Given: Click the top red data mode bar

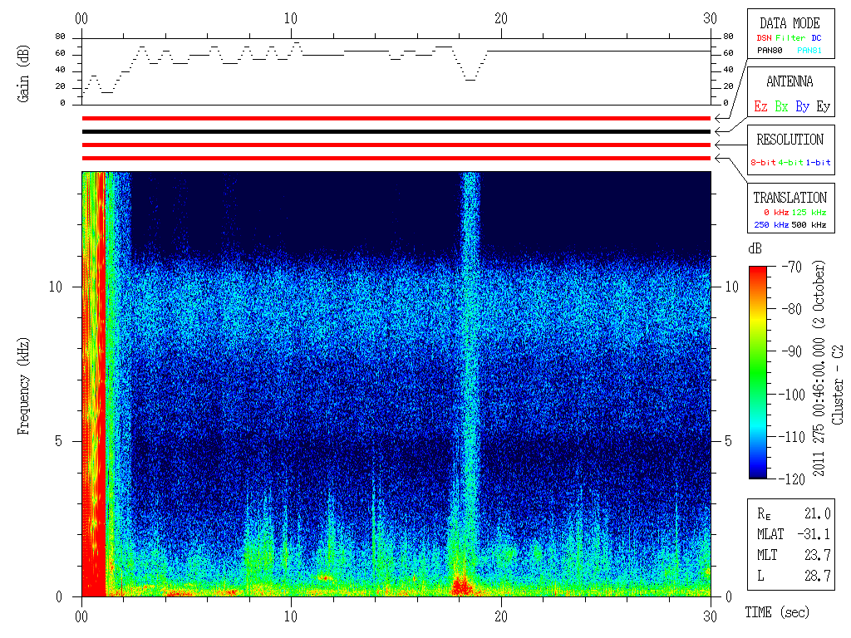Looking at the screenshot, I should pos(396,118).
